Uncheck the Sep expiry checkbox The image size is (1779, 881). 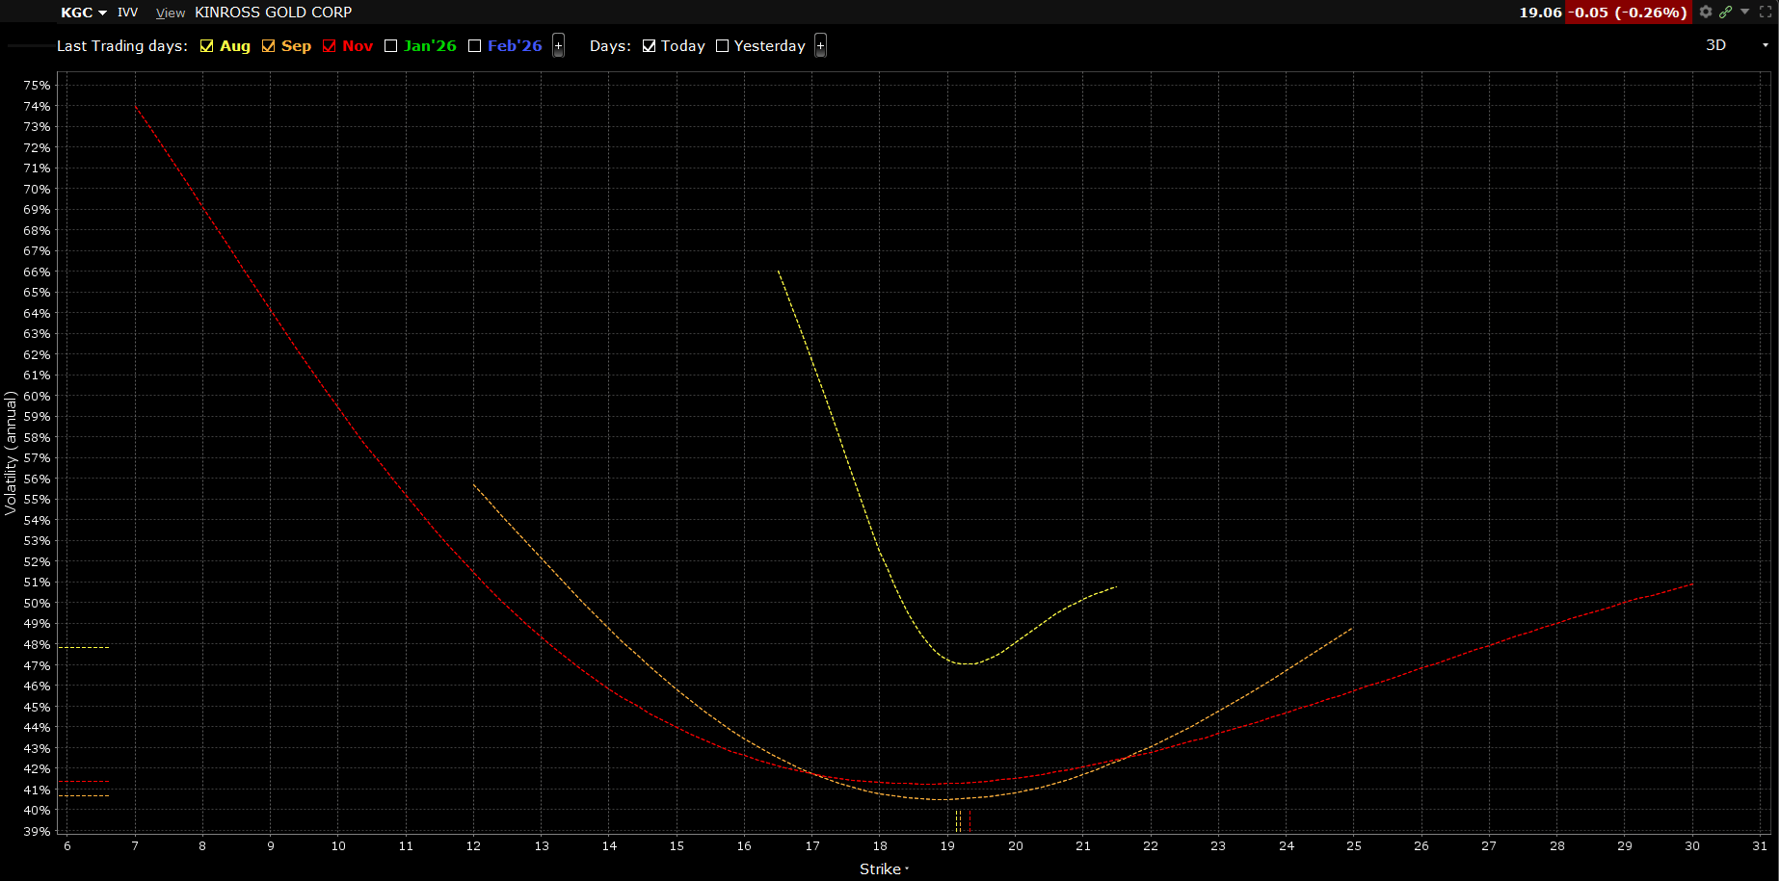coord(268,46)
